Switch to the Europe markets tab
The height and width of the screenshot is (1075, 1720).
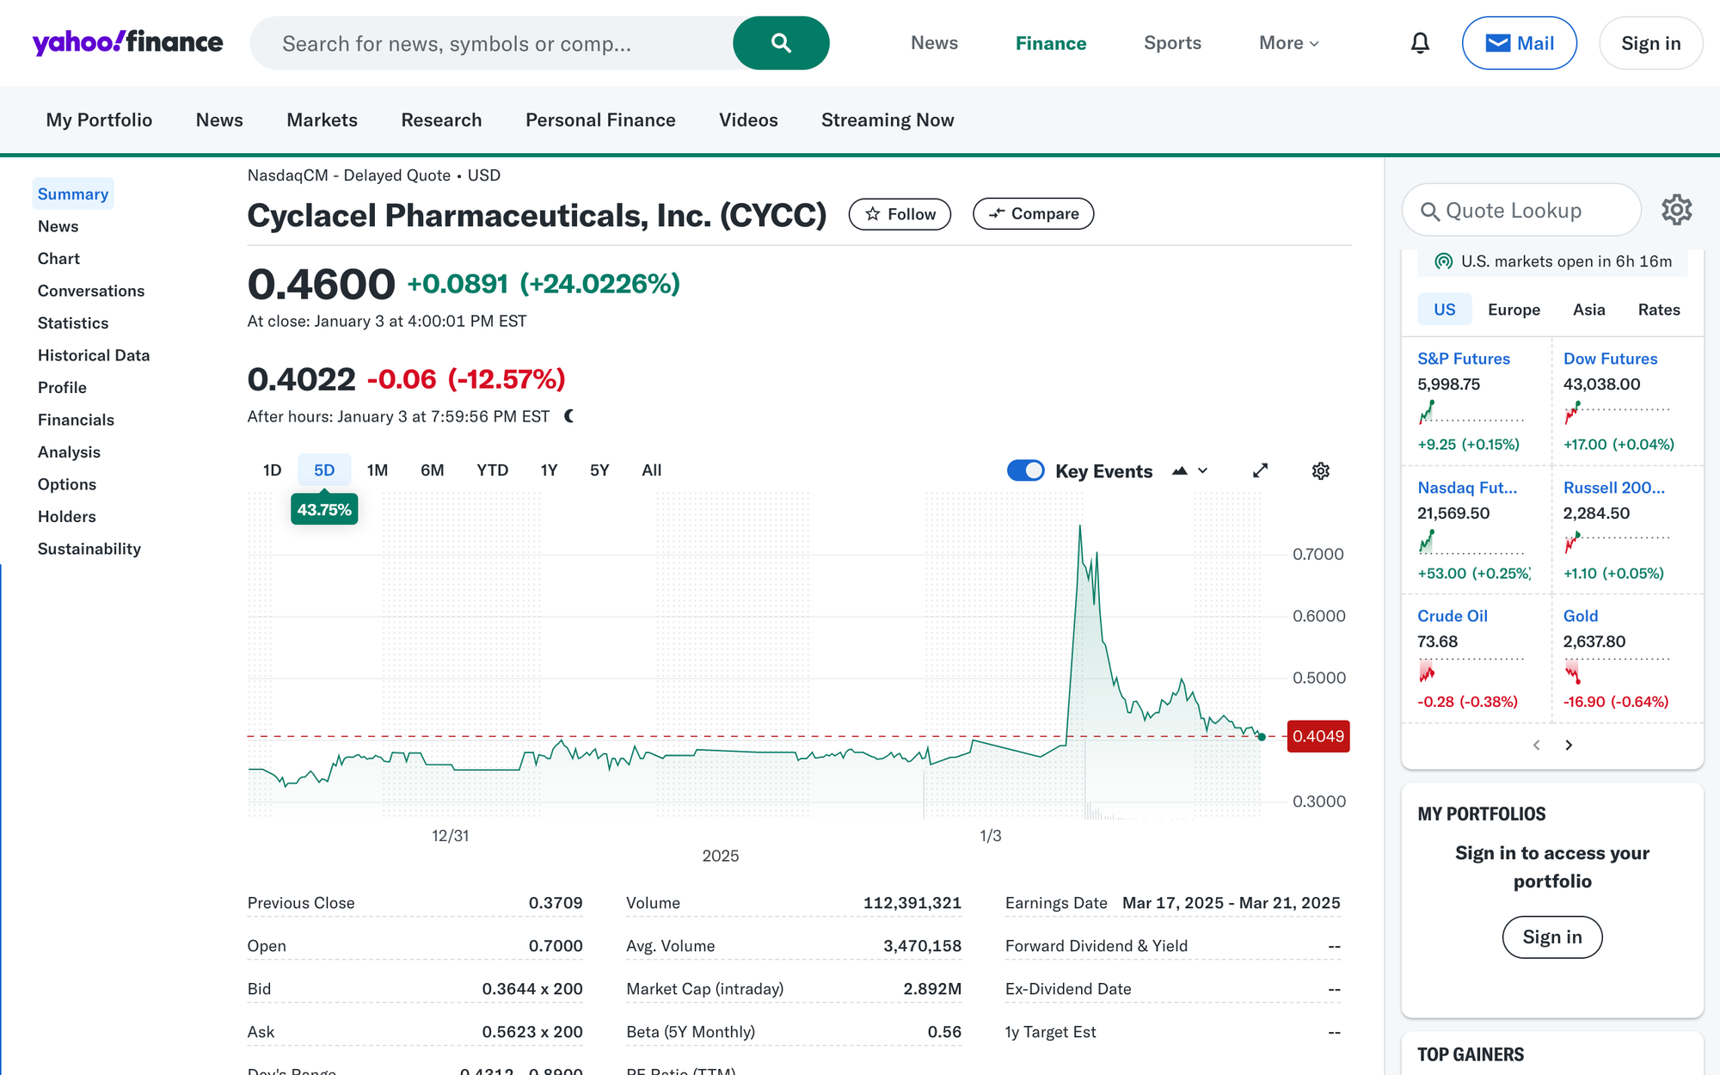(1514, 310)
